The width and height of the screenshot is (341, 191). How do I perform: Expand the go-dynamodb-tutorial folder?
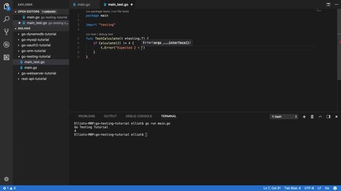point(38,34)
